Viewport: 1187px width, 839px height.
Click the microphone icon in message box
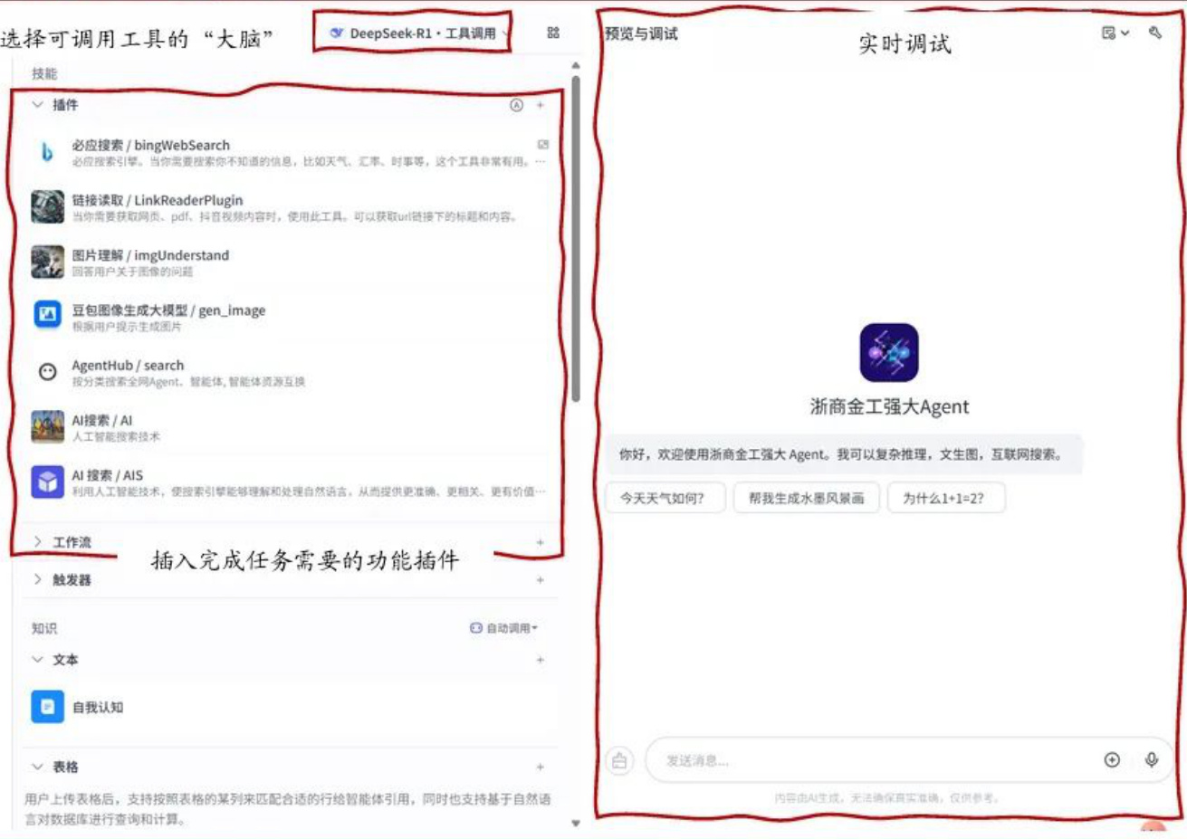point(1151,760)
